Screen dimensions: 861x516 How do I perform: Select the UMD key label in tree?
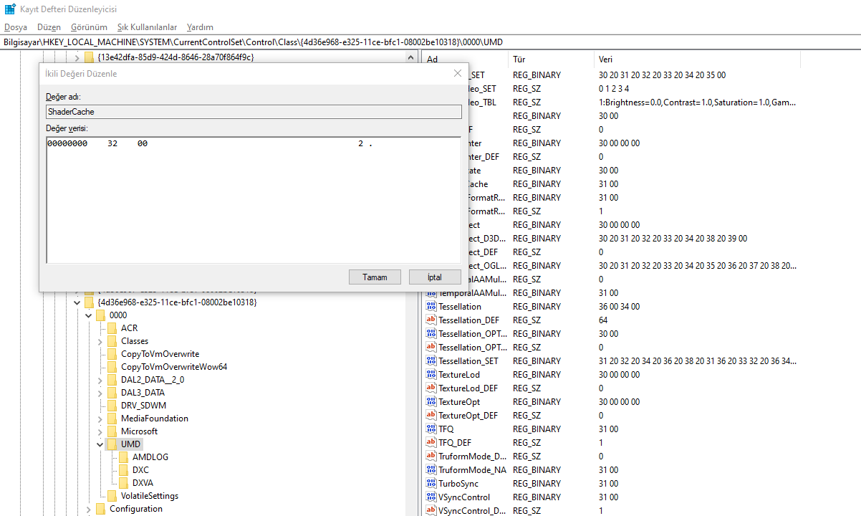pyautogui.click(x=130, y=444)
